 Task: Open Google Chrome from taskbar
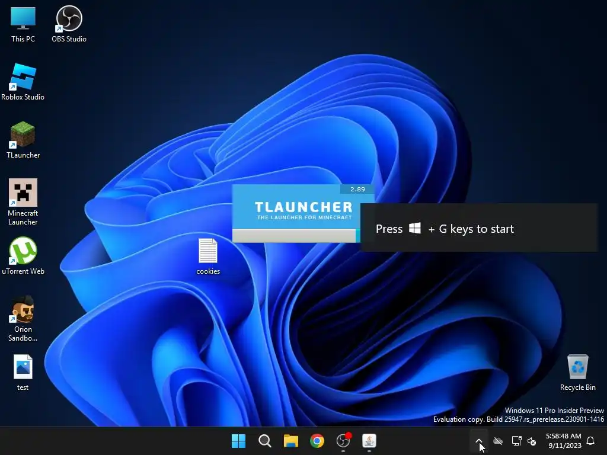[x=317, y=441]
